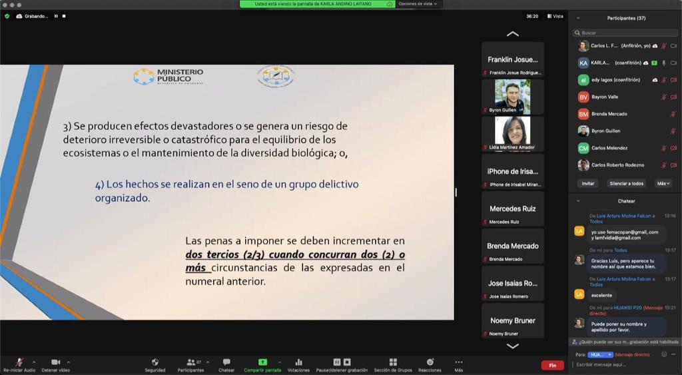Open Opciones de vista dropdown

point(418,4)
